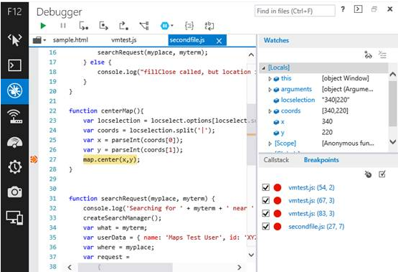
Task: Toggle word wrap icon
Action: click(x=209, y=26)
